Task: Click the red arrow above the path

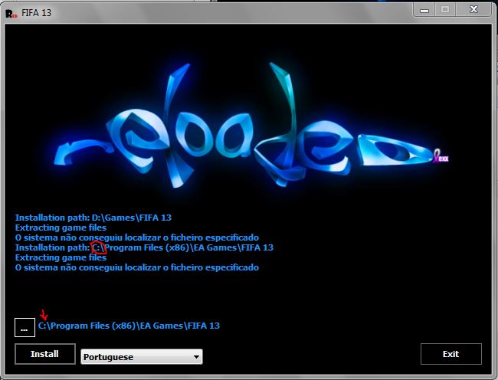Action: point(44,316)
